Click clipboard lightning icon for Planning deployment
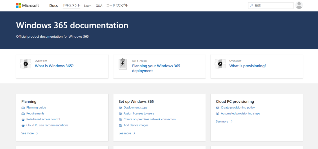This screenshot has height=149, width=318. click(123, 64)
